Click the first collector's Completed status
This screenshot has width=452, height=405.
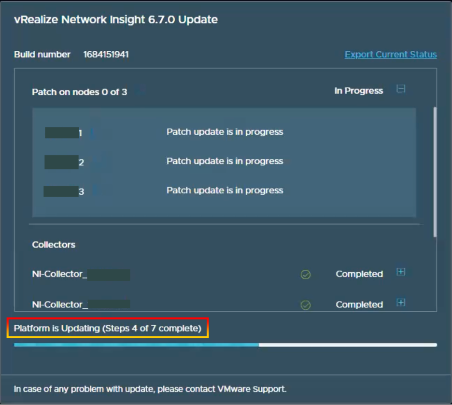click(x=359, y=274)
